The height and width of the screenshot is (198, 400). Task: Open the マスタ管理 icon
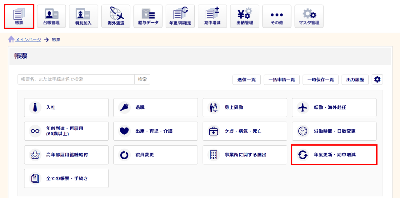309,17
